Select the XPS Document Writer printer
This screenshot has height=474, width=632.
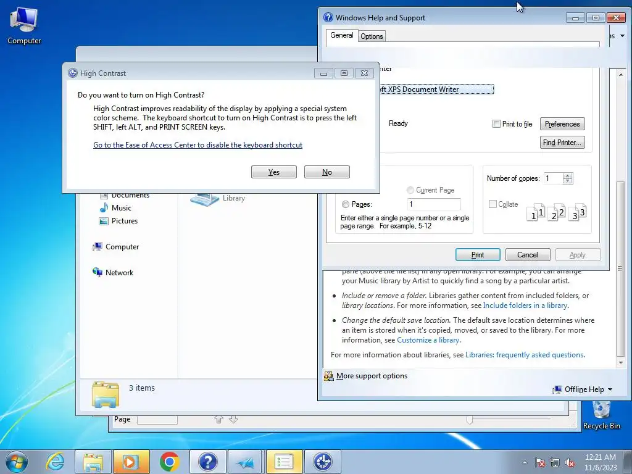point(437,89)
